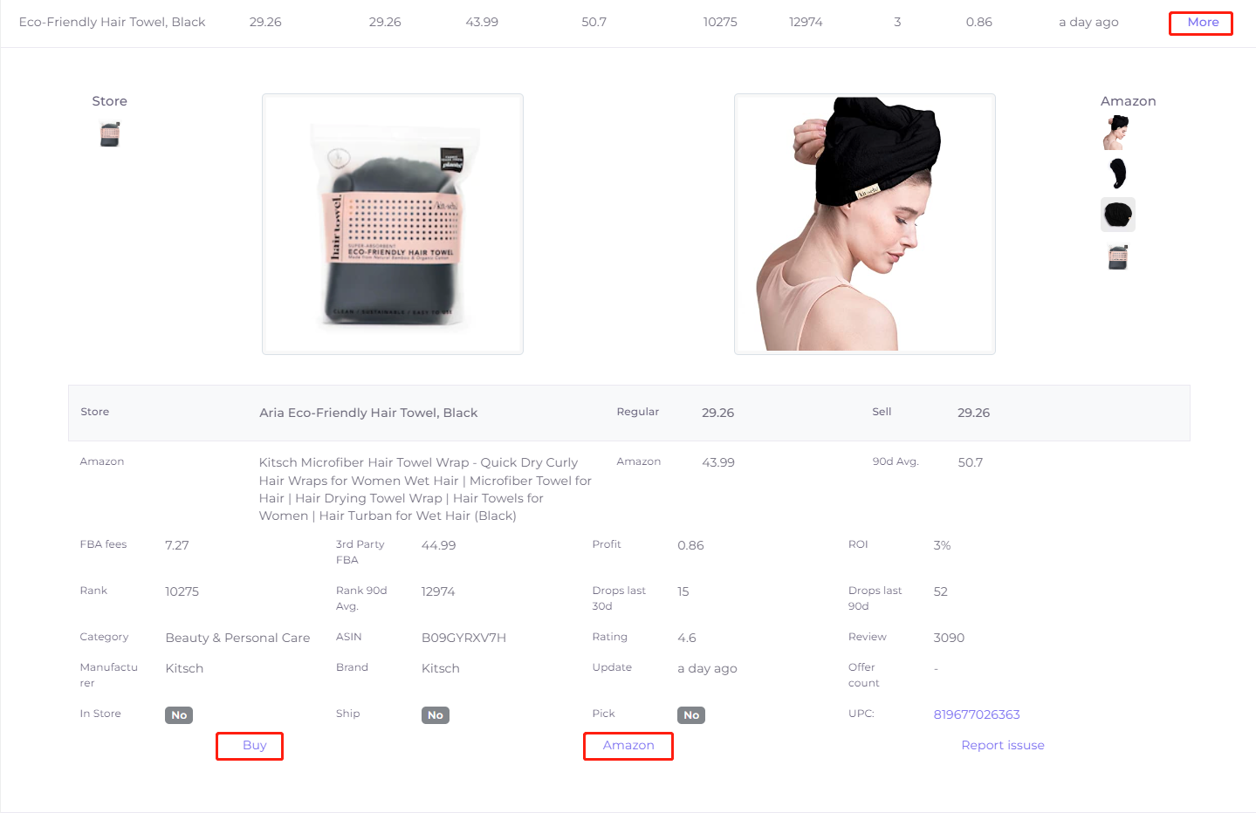Image resolution: width=1256 pixels, height=813 pixels.
Task: Select second Amazon thumbnail of black towel hanging
Action: (1118, 174)
